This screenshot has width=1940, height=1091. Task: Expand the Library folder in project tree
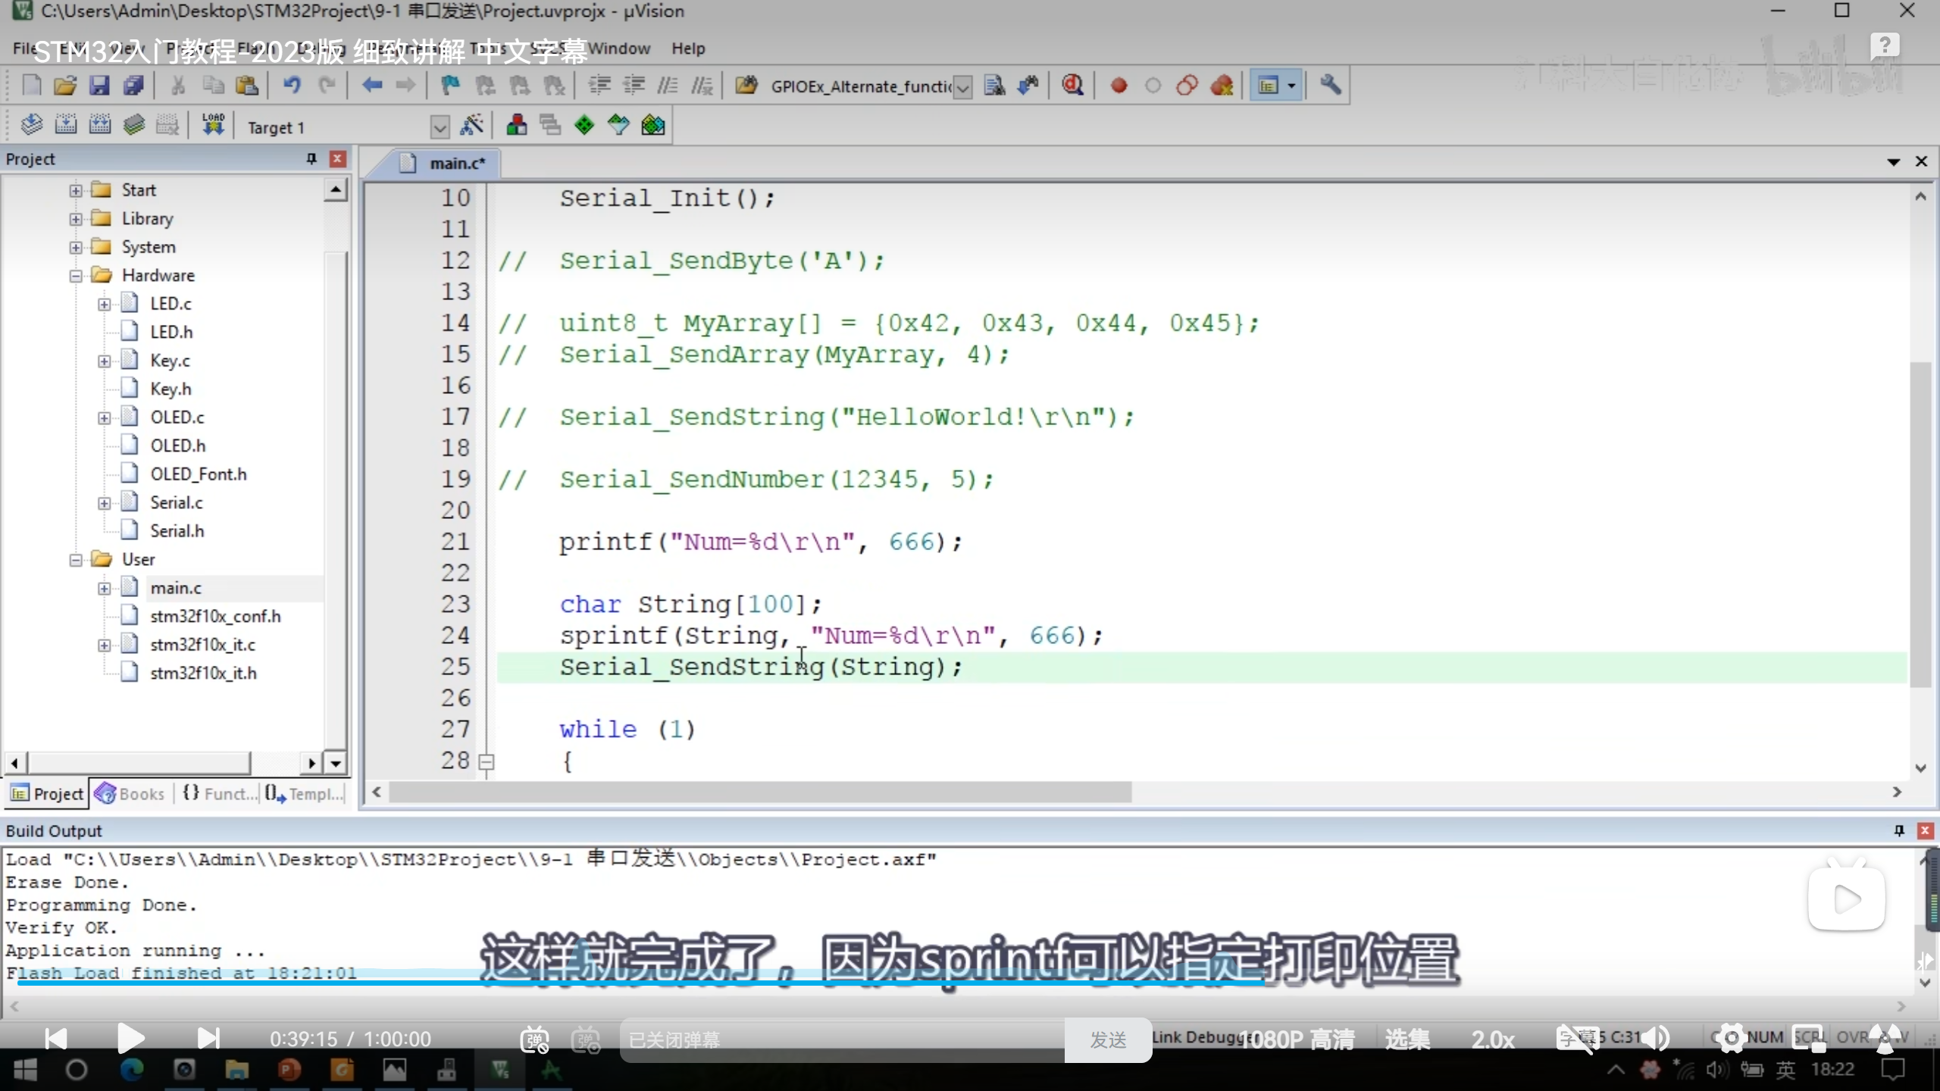pyautogui.click(x=76, y=219)
